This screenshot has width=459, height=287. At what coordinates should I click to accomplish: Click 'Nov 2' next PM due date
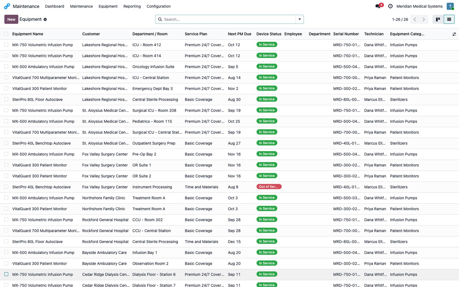tap(233, 88)
